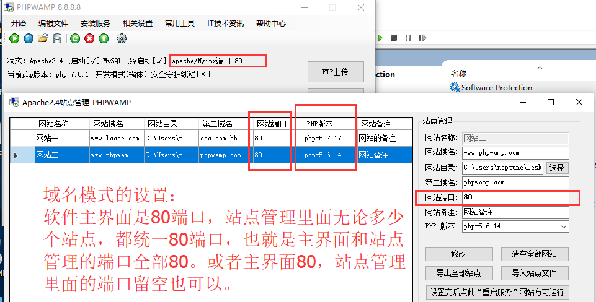
Task: Open the gear settings icon in toolbar
Action: coord(122,38)
